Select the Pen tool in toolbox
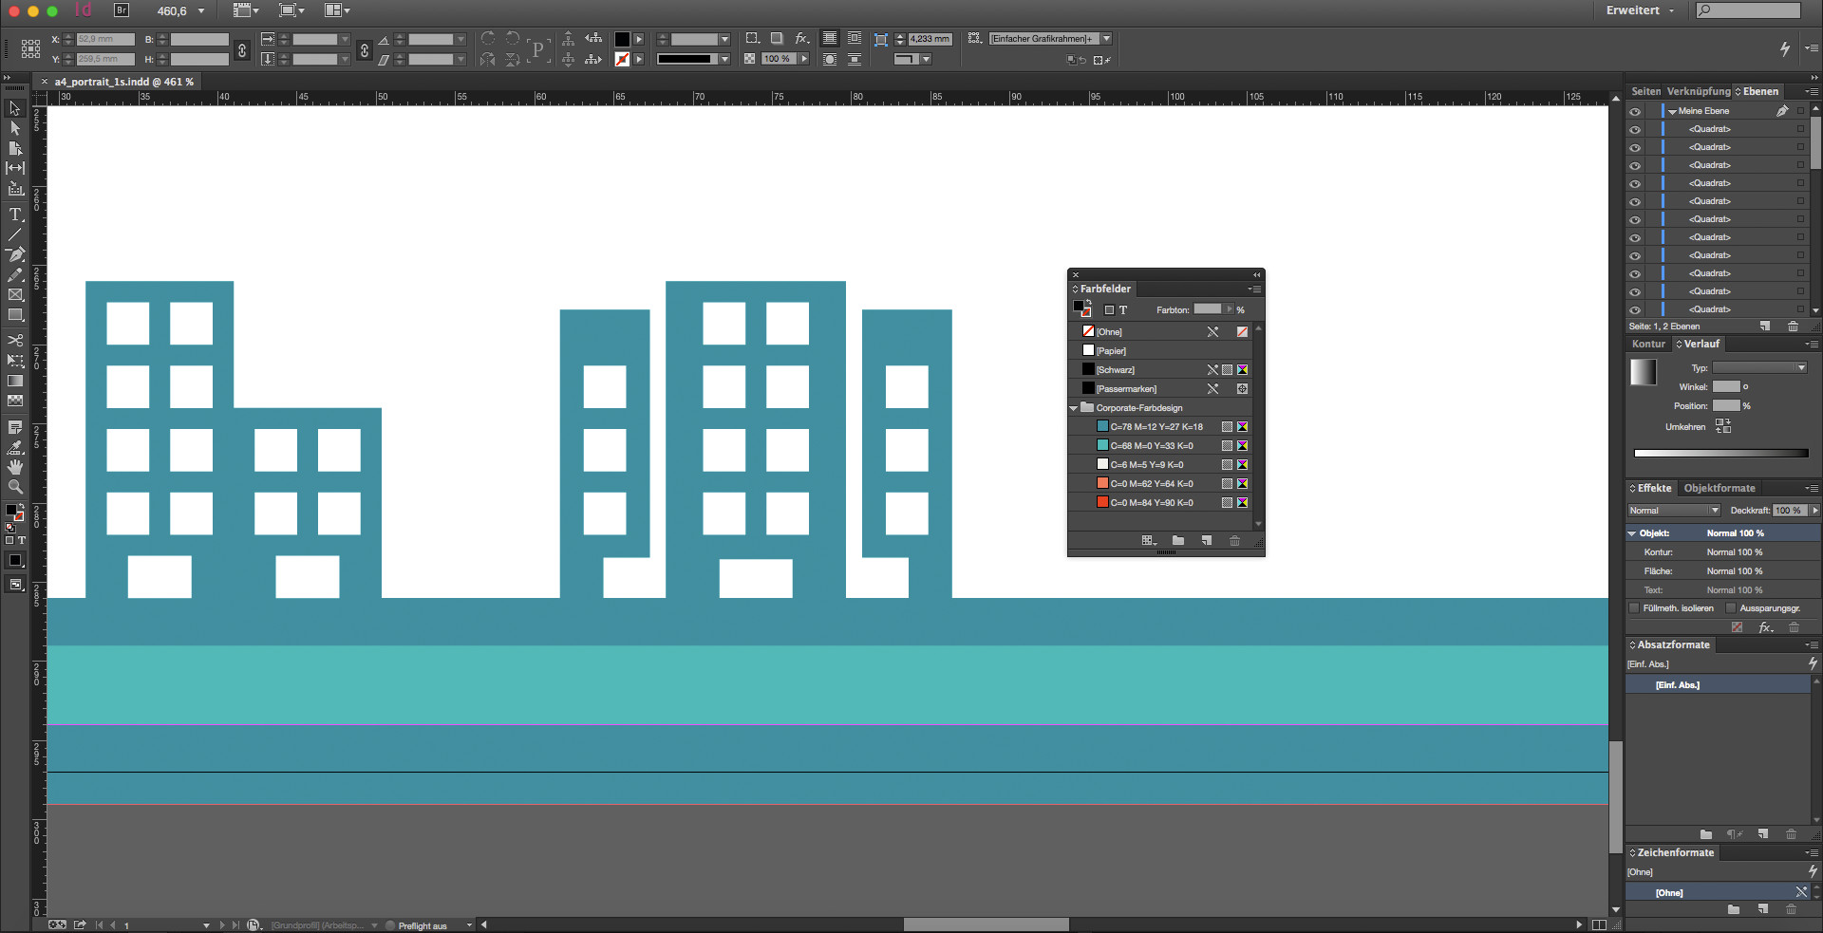The image size is (1823, 933). tap(15, 254)
